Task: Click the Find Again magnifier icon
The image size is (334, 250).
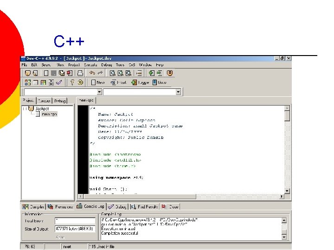Action: point(128,73)
